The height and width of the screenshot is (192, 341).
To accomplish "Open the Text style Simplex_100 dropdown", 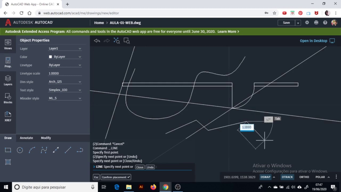I will (x=65, y=90).
